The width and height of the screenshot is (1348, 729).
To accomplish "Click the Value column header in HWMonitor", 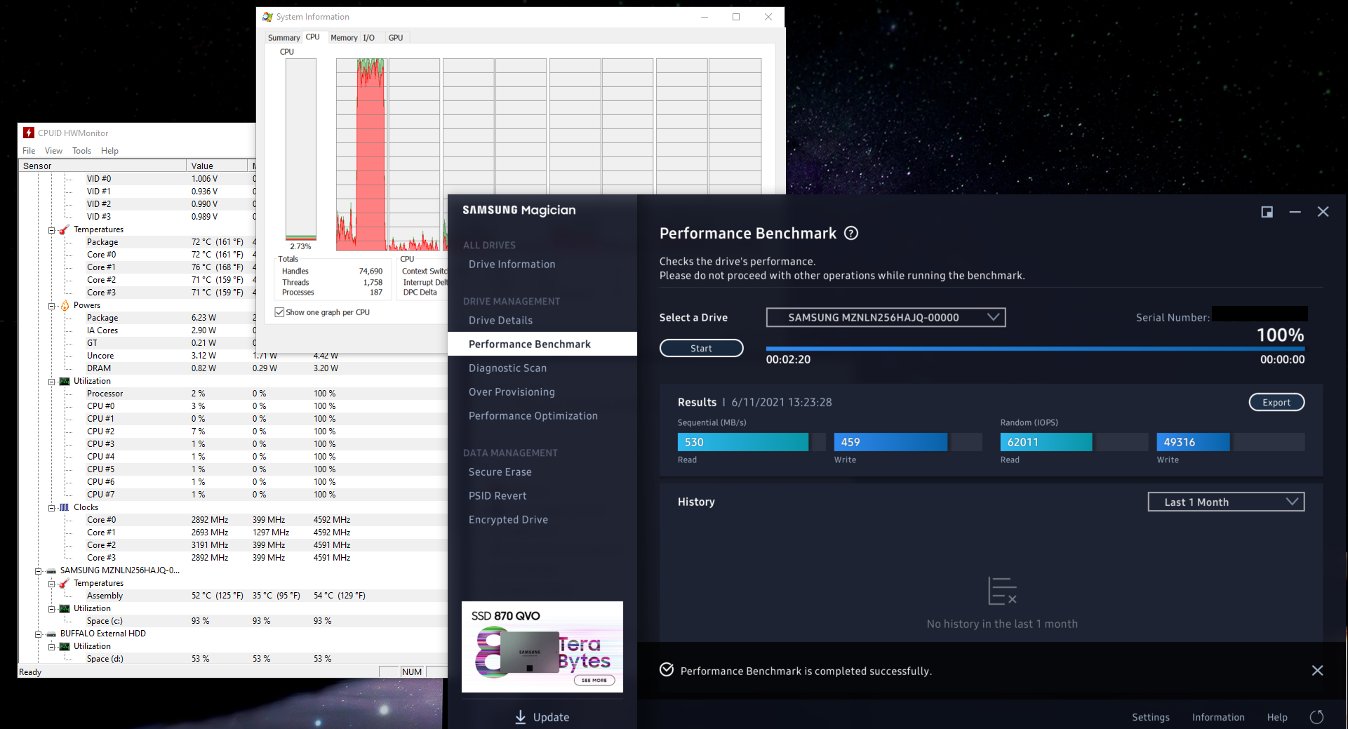I will (218, 166).
